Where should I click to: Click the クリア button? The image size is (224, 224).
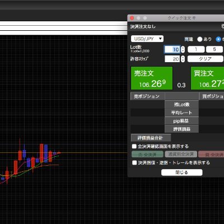[206, 59]
